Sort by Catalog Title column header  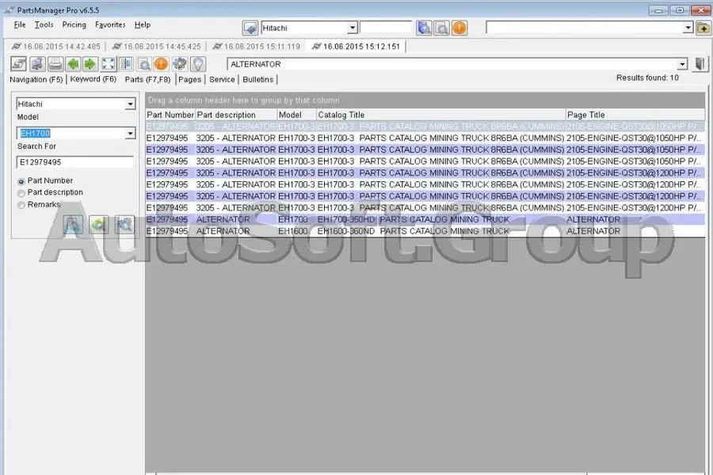pyautogui.click(x=441, y=115)
